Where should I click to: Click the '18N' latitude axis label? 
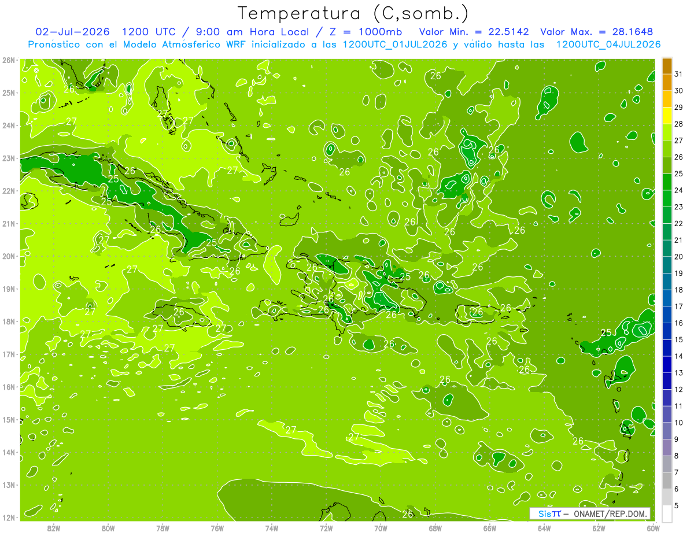pyautogui.click(x=8, y=321)
